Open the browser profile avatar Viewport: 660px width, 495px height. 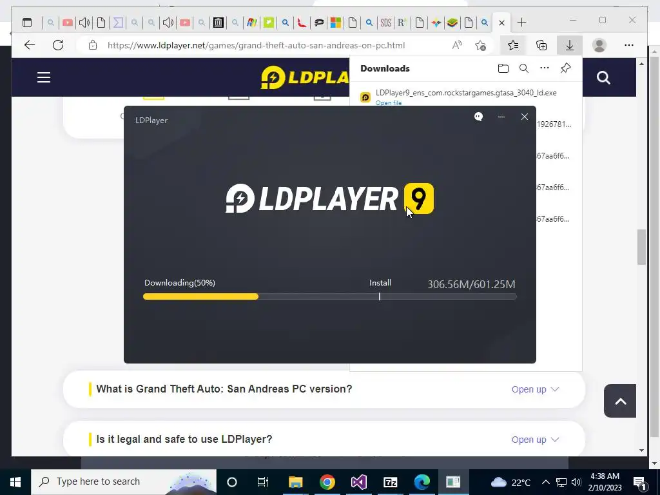(599, 45)
